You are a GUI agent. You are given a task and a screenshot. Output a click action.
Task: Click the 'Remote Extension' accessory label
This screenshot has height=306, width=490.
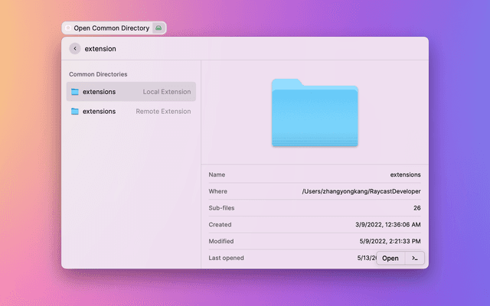(163, 111)
